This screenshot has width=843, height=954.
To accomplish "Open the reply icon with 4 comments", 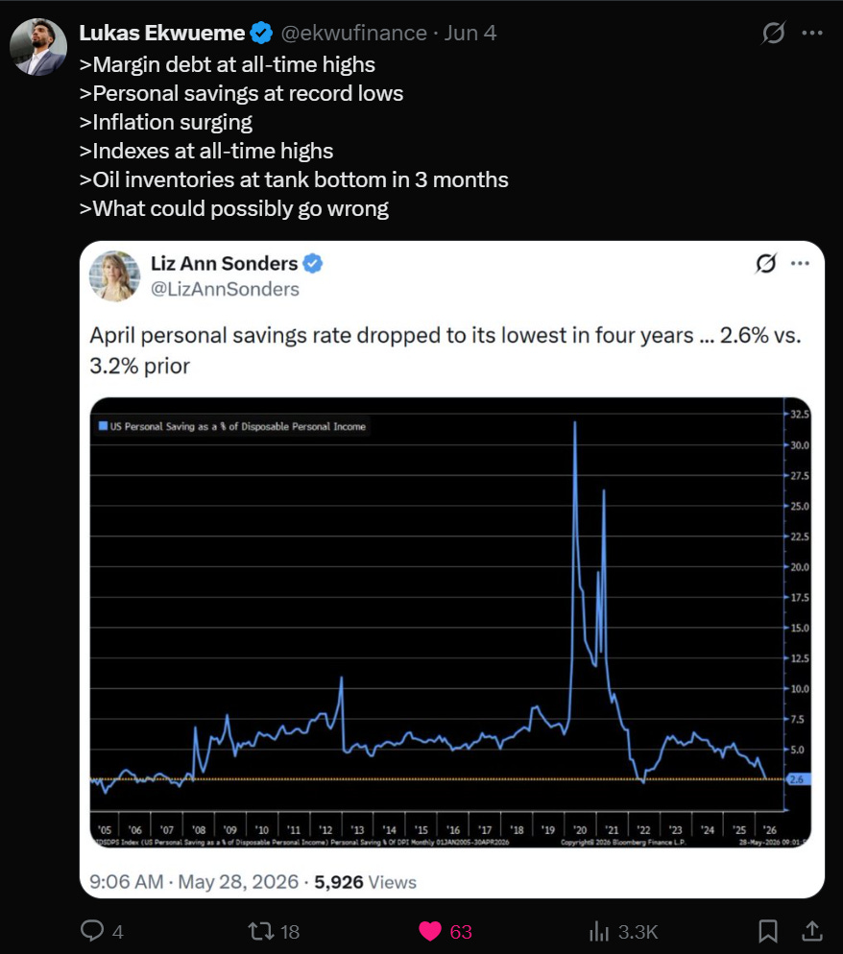I will pyautogui.click(x=92, y=931).
